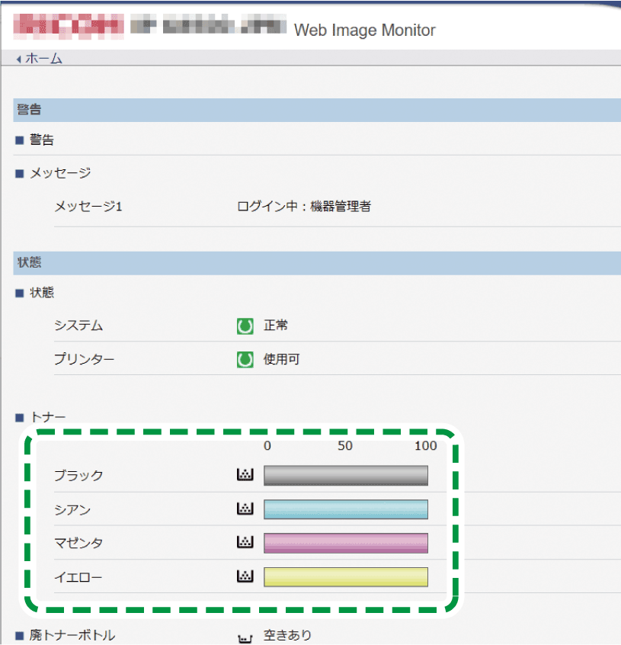This screenshot has width=621, height=645.
Task: Click the Web Image Monitor title
Action: pos(364,30)
